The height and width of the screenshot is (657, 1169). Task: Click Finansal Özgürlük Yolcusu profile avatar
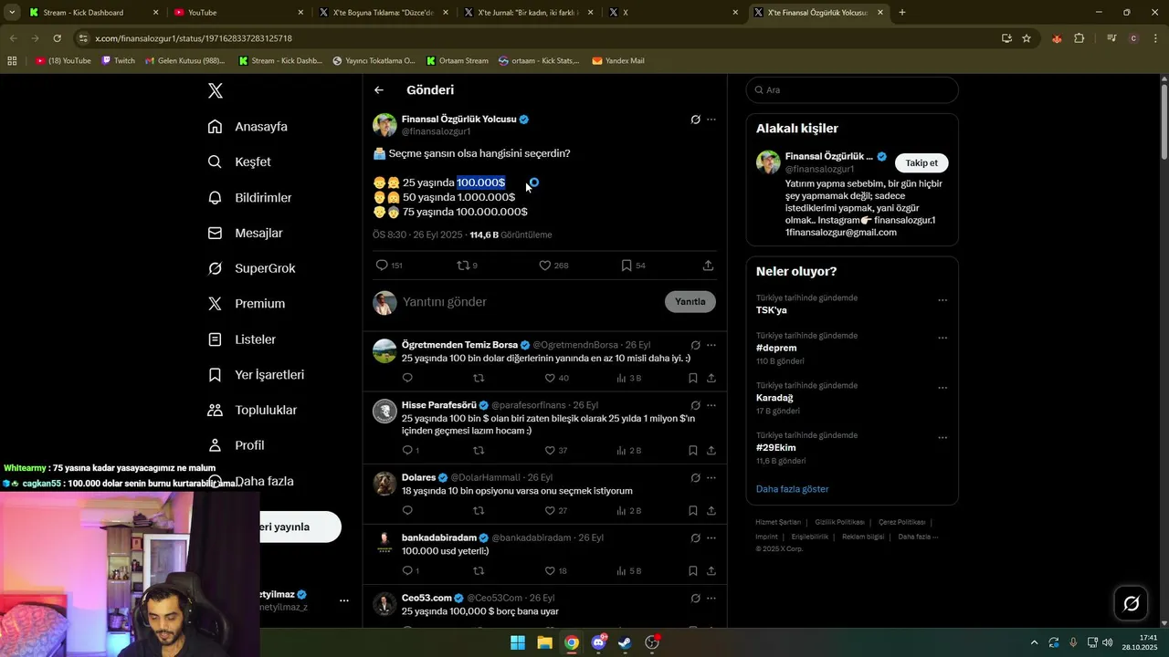pyautogui.click(x=384, y=125)
